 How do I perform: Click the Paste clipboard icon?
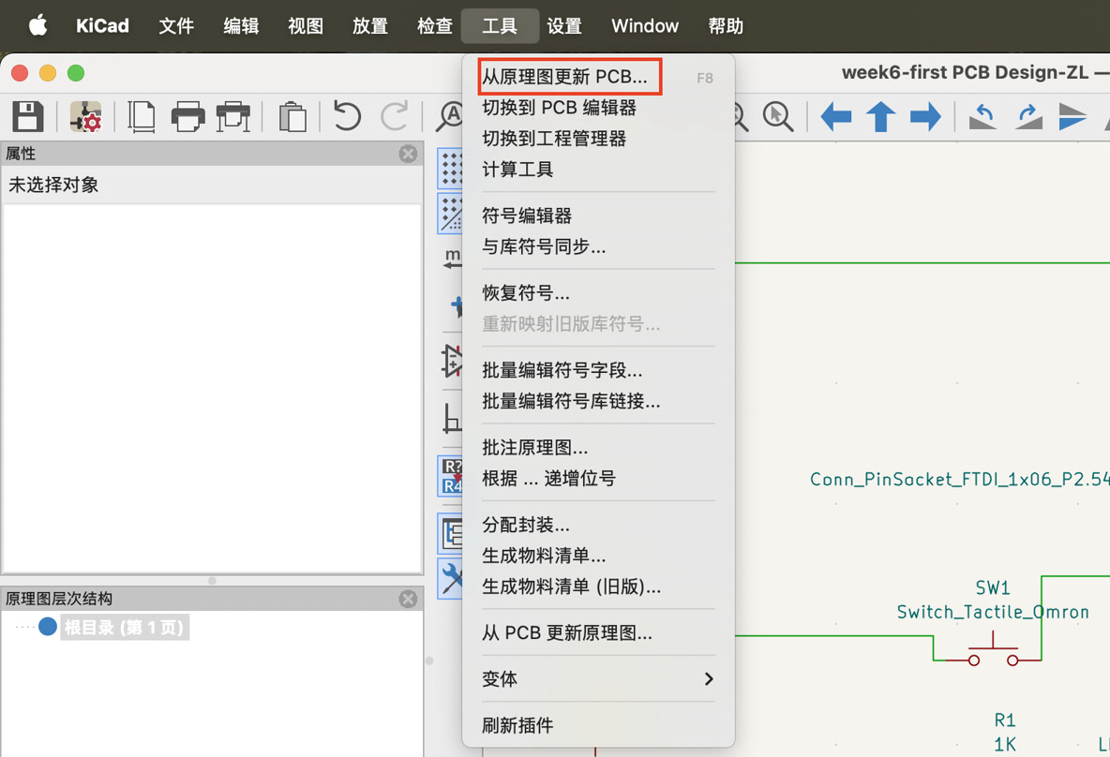tap(292, 116)
